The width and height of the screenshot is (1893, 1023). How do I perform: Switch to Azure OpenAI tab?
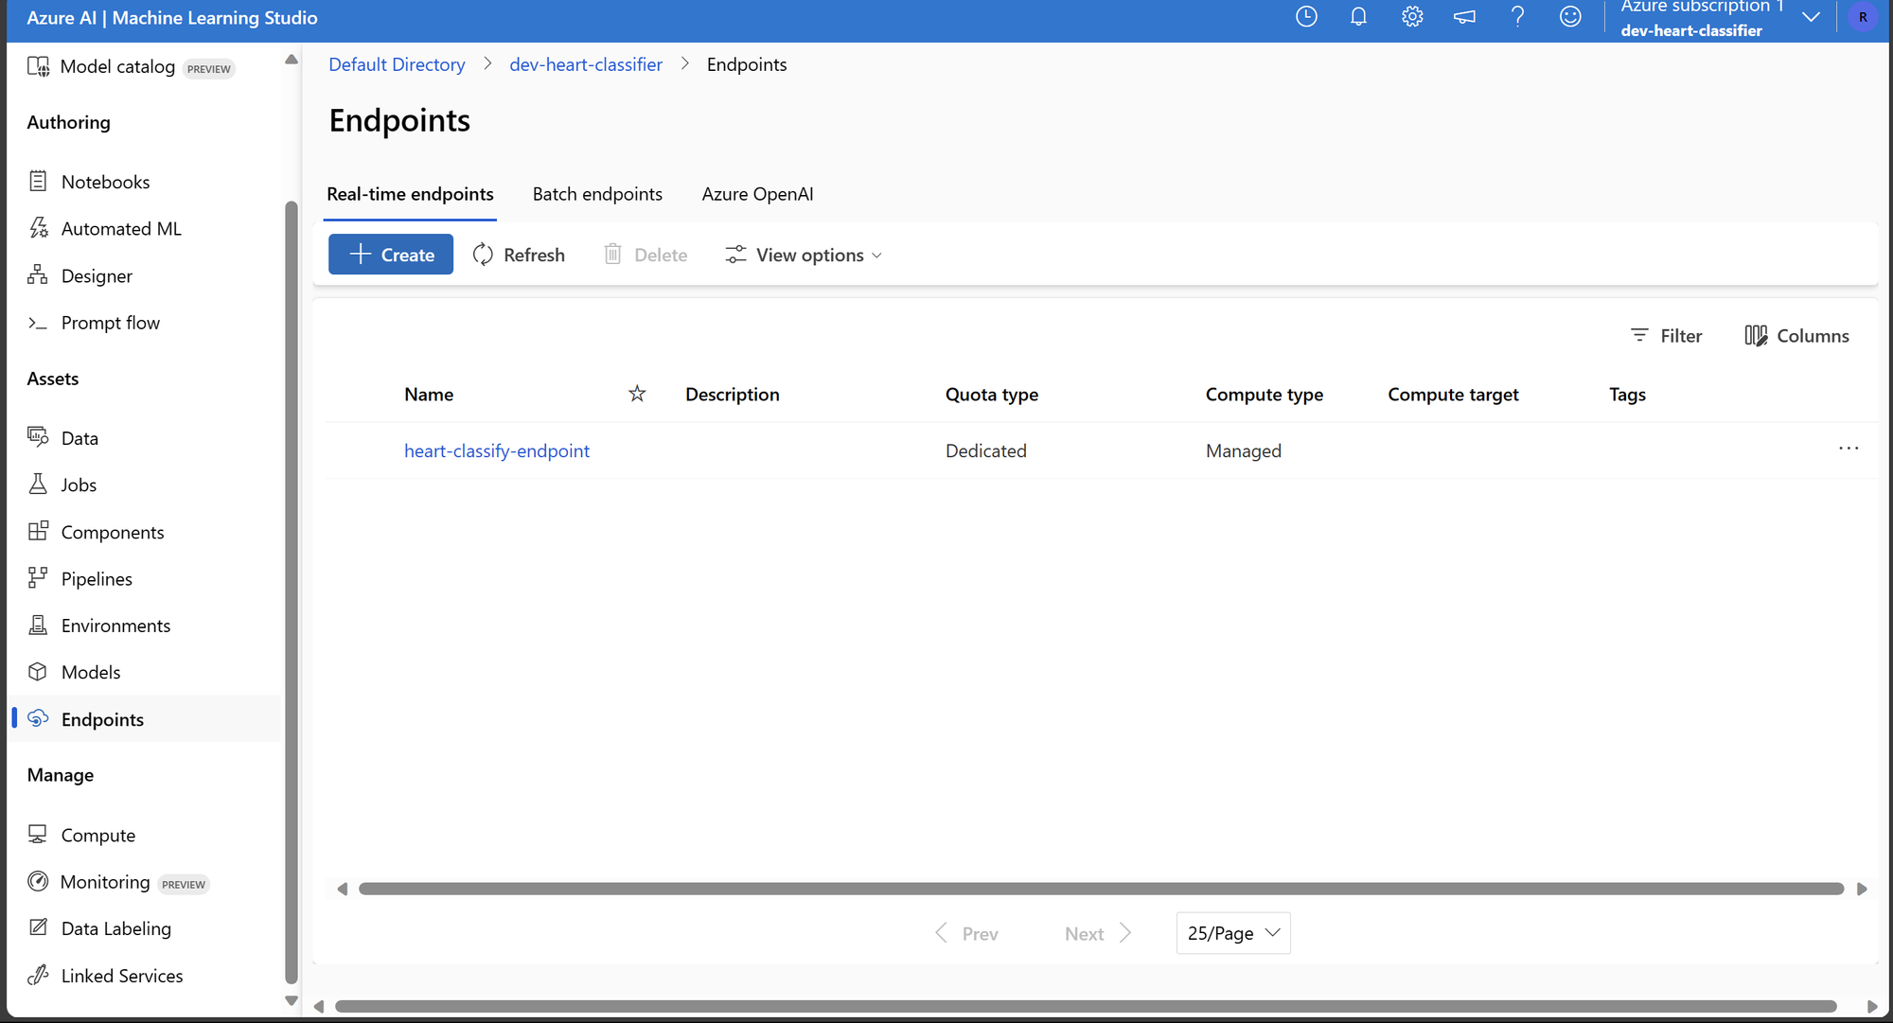[x=757, y=194]
